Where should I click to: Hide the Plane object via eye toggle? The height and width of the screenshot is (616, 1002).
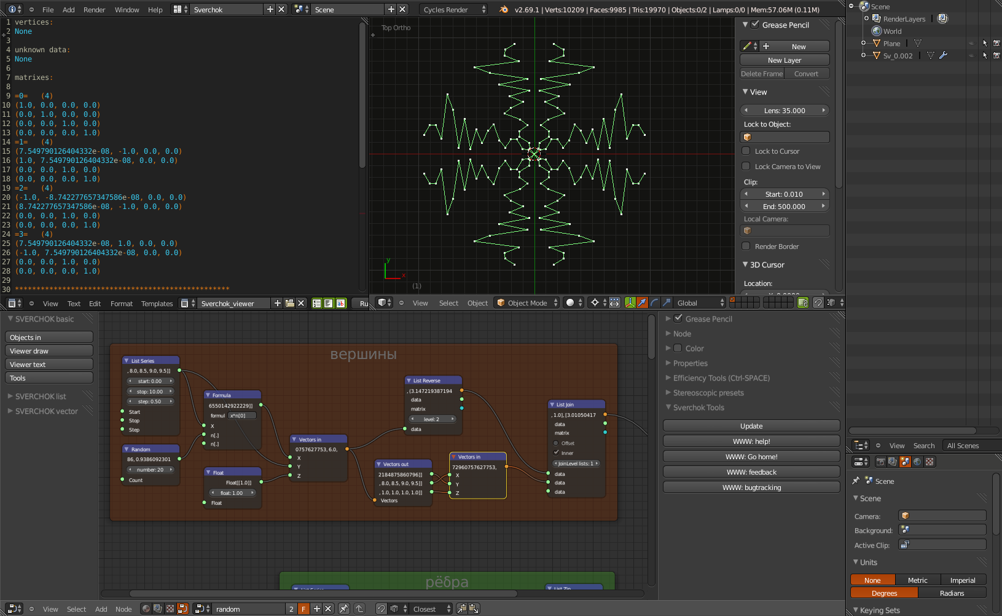pyautogui.click(x=971, y=44)
